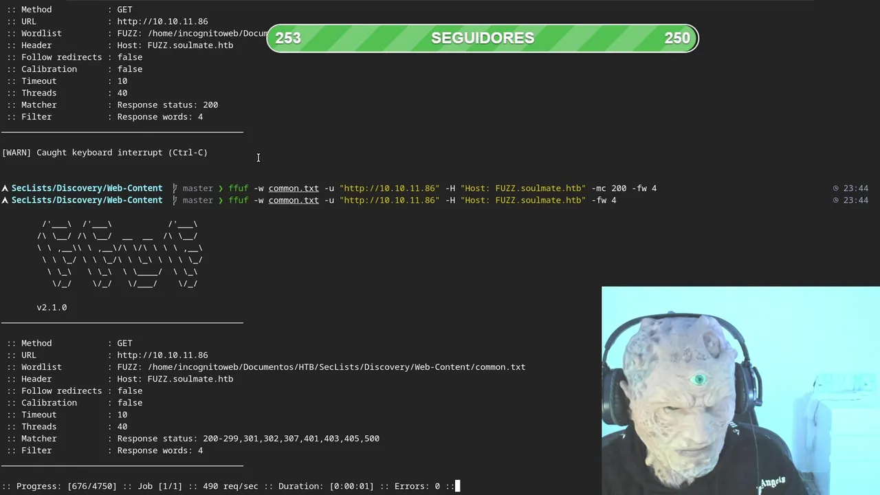This screenshot has height=495, width=880.
Task: Click the quoted URL in the command containing -mc 200
Action: 389,188
